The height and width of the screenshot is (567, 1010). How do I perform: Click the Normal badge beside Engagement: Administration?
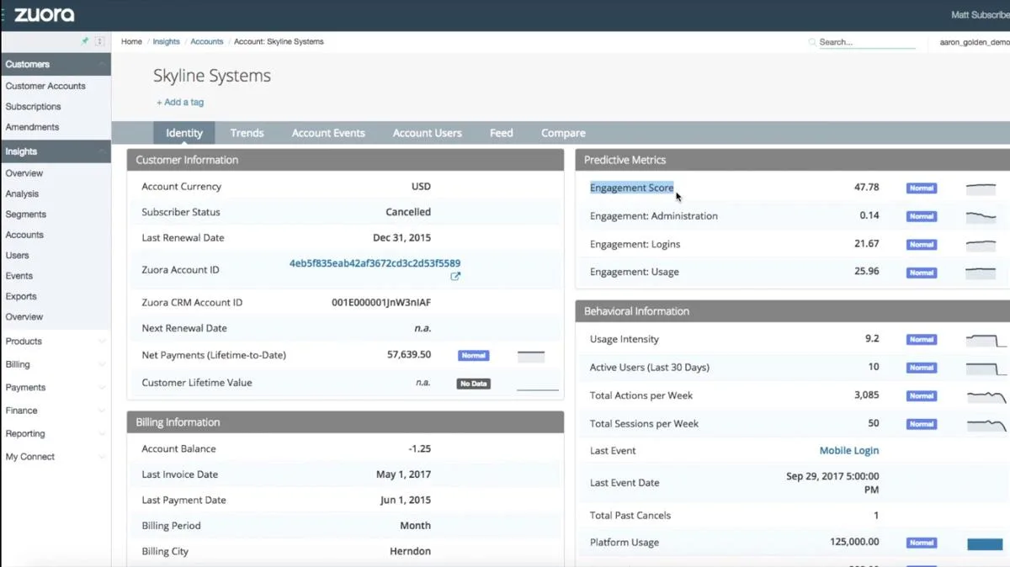click(922, 216)
